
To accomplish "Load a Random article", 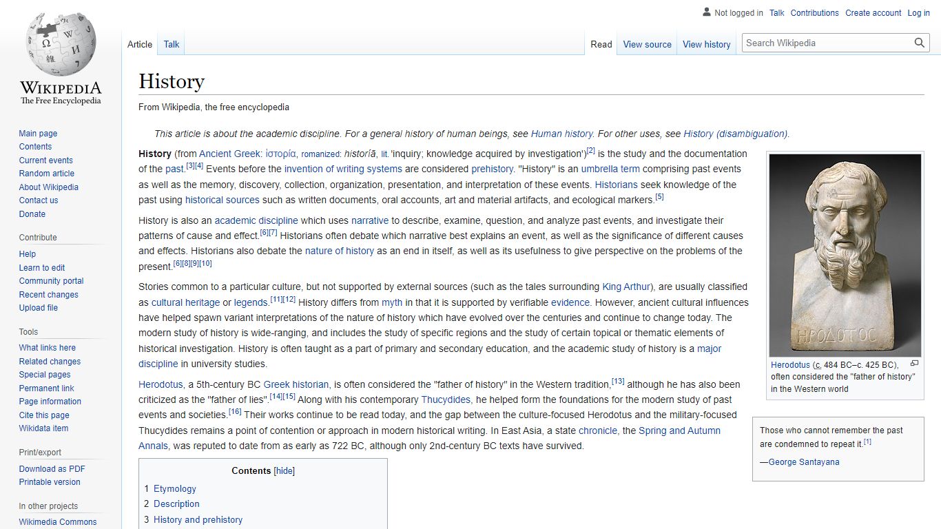I will pos(46,174).
